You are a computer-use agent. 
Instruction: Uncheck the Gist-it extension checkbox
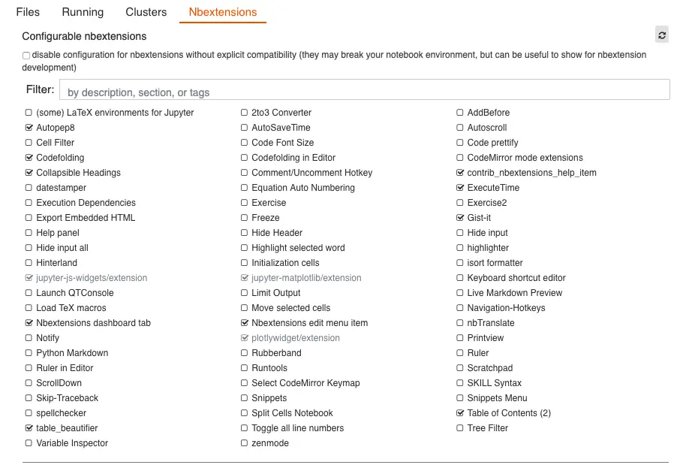[x=460, y=218]
